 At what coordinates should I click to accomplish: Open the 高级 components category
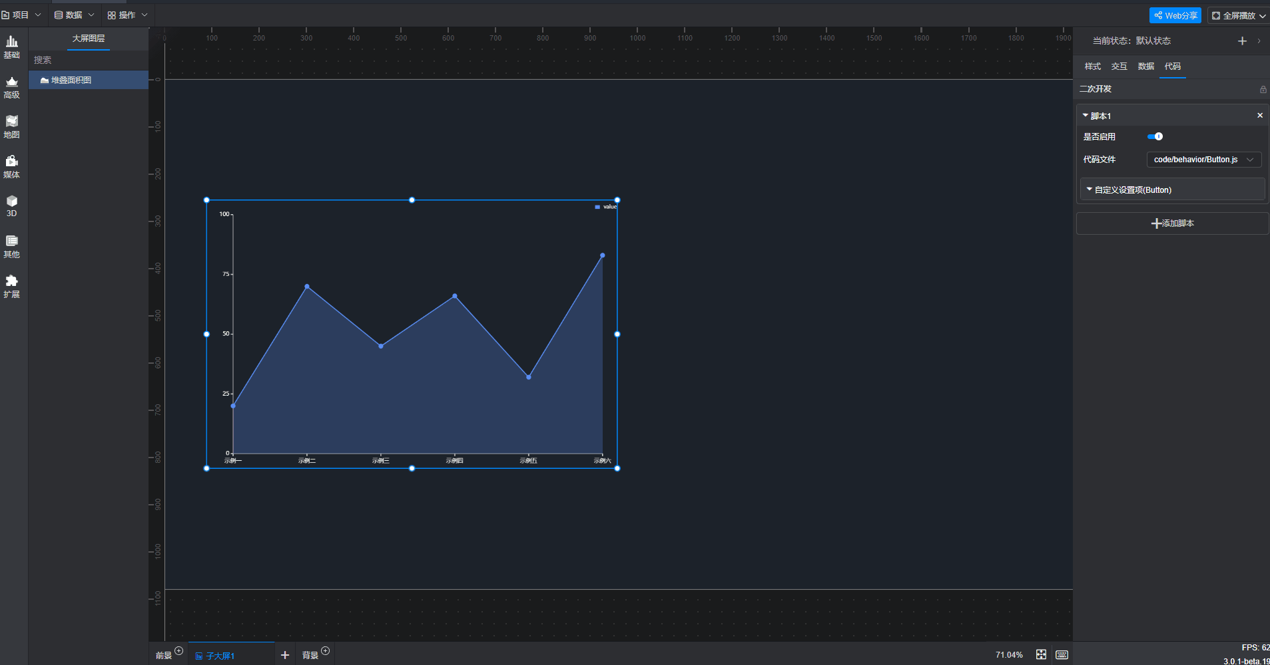point(12,87)
